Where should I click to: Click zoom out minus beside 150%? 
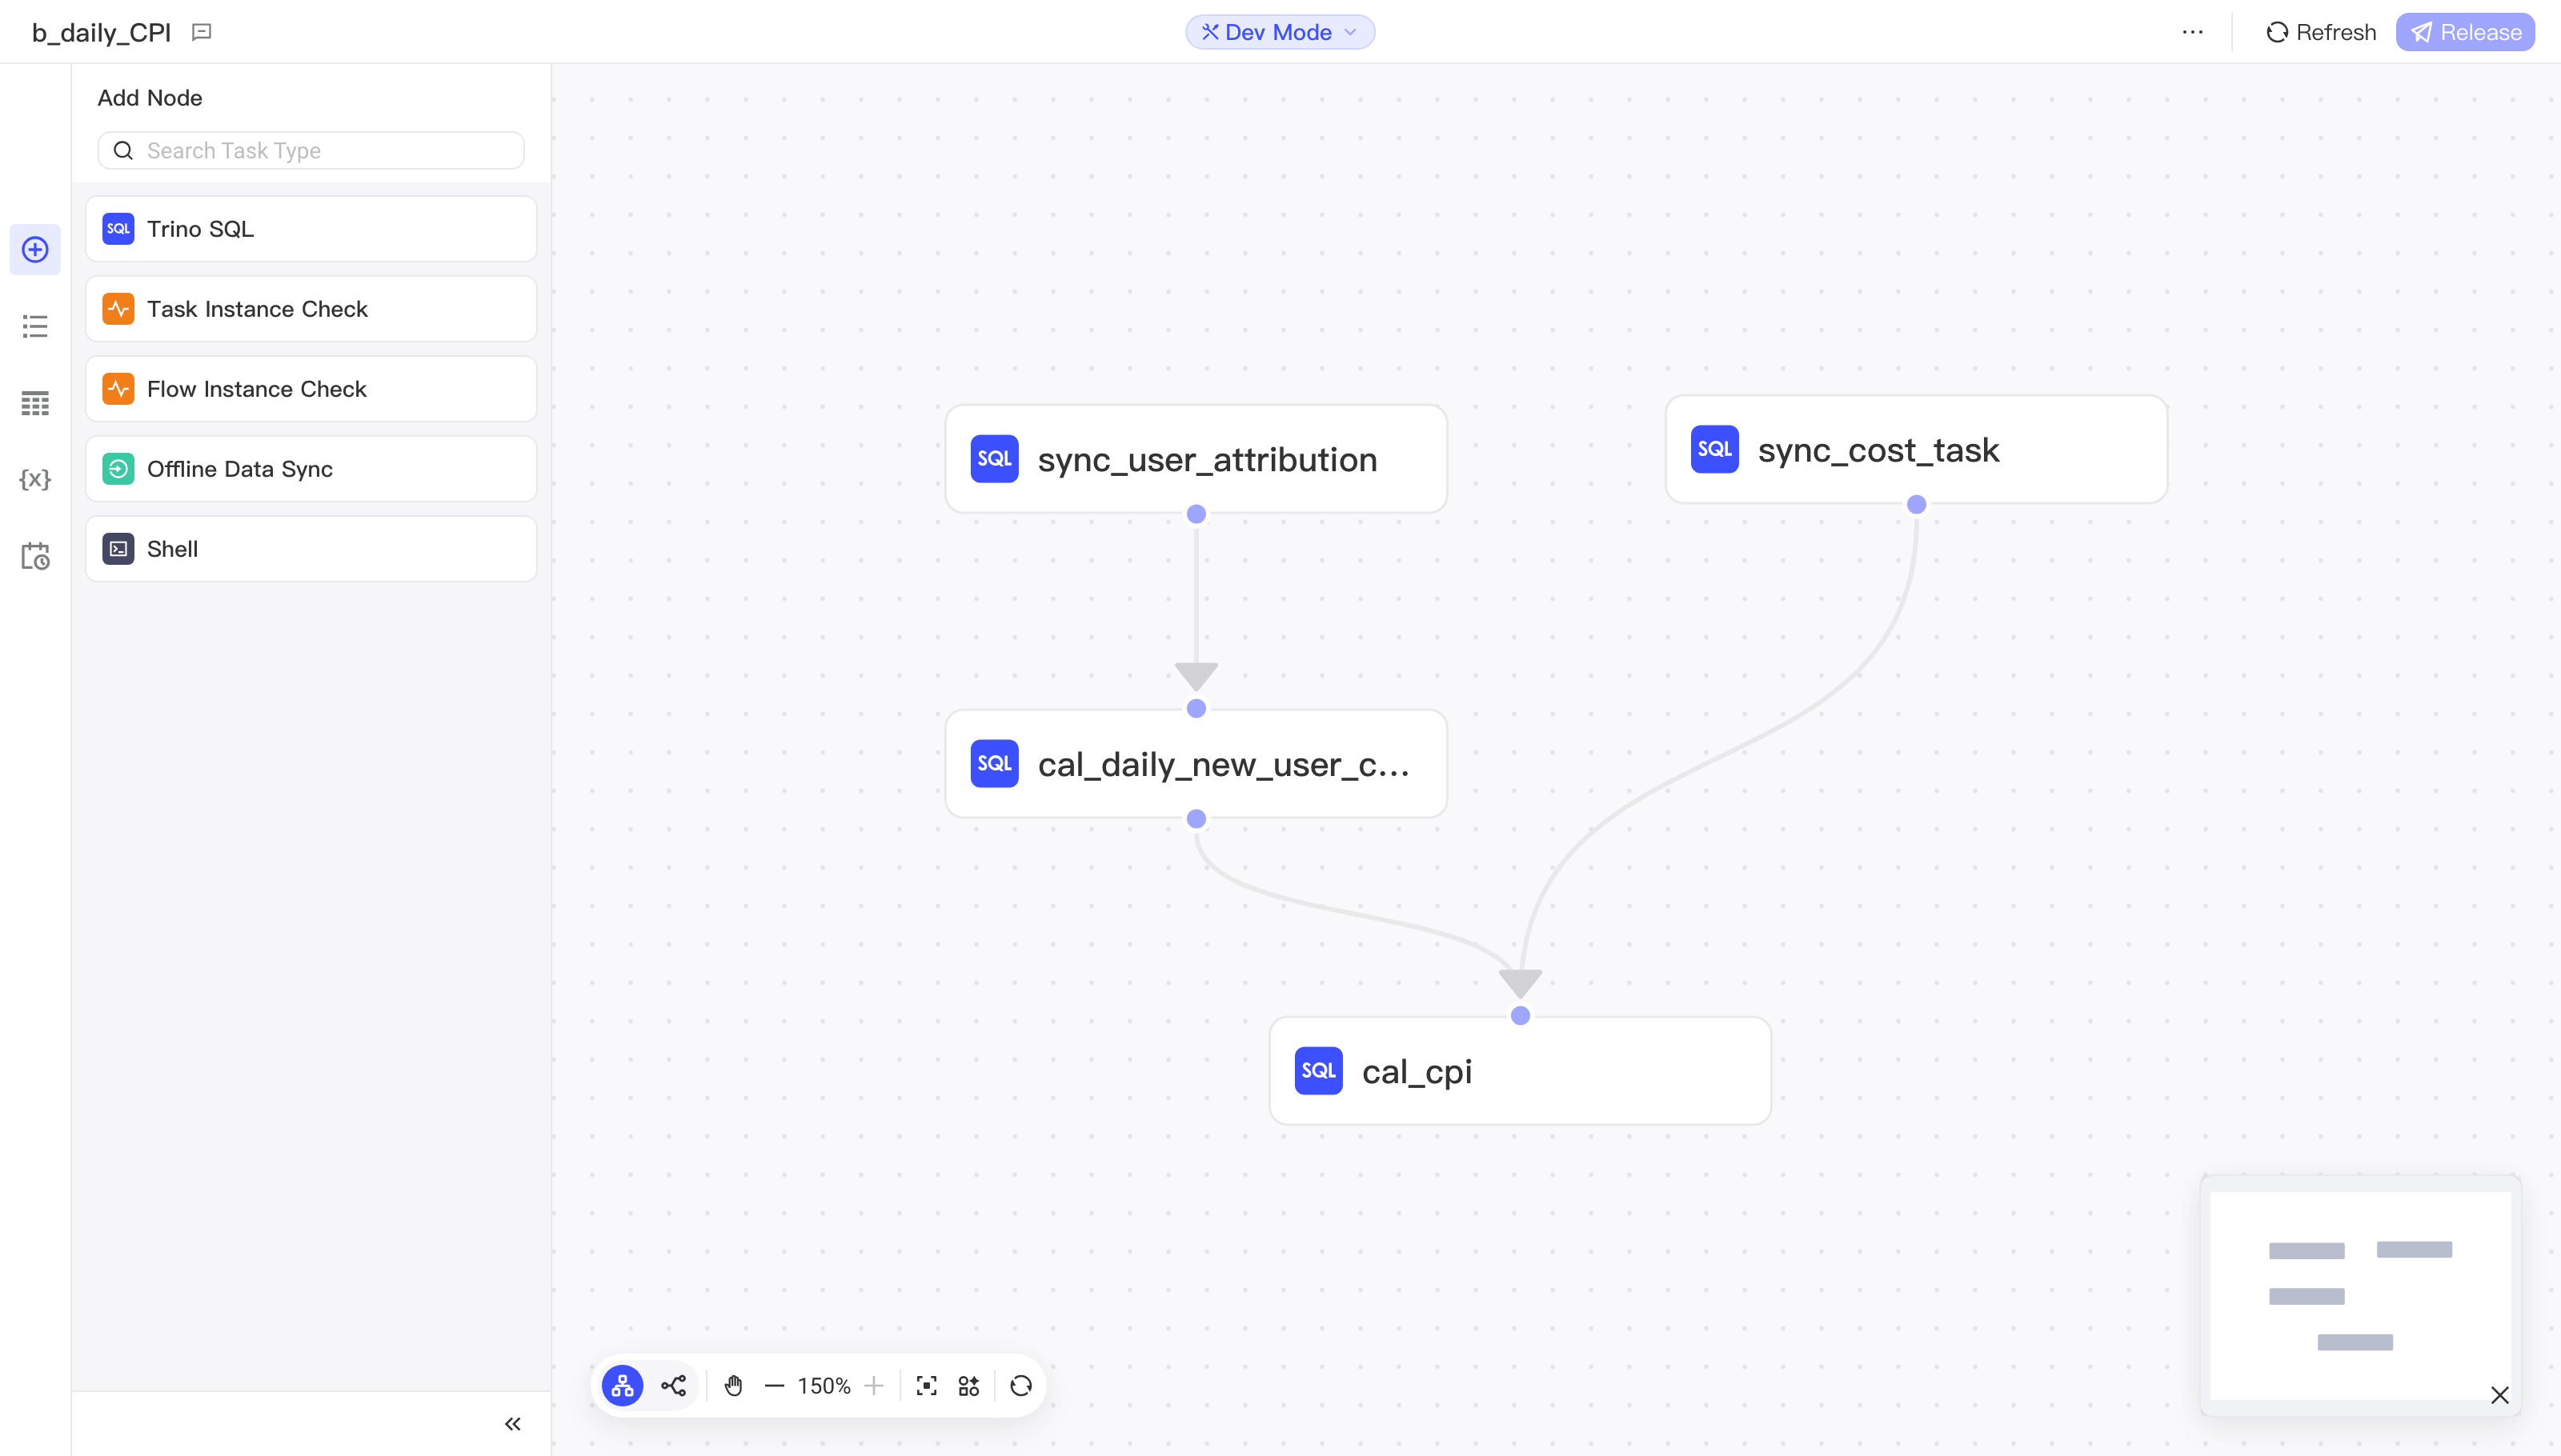pyautogui.click(x=773, y=1386)
